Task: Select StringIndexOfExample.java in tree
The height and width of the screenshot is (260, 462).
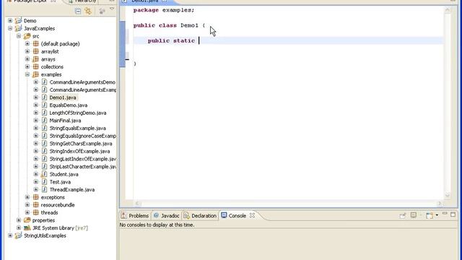Action: click(x=79, y=151)
